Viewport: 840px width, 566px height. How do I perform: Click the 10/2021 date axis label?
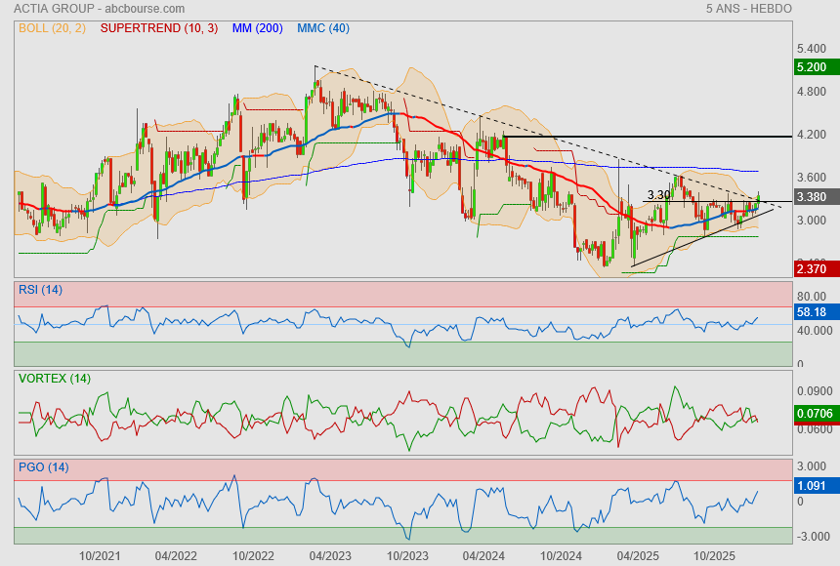click(100, 556)
